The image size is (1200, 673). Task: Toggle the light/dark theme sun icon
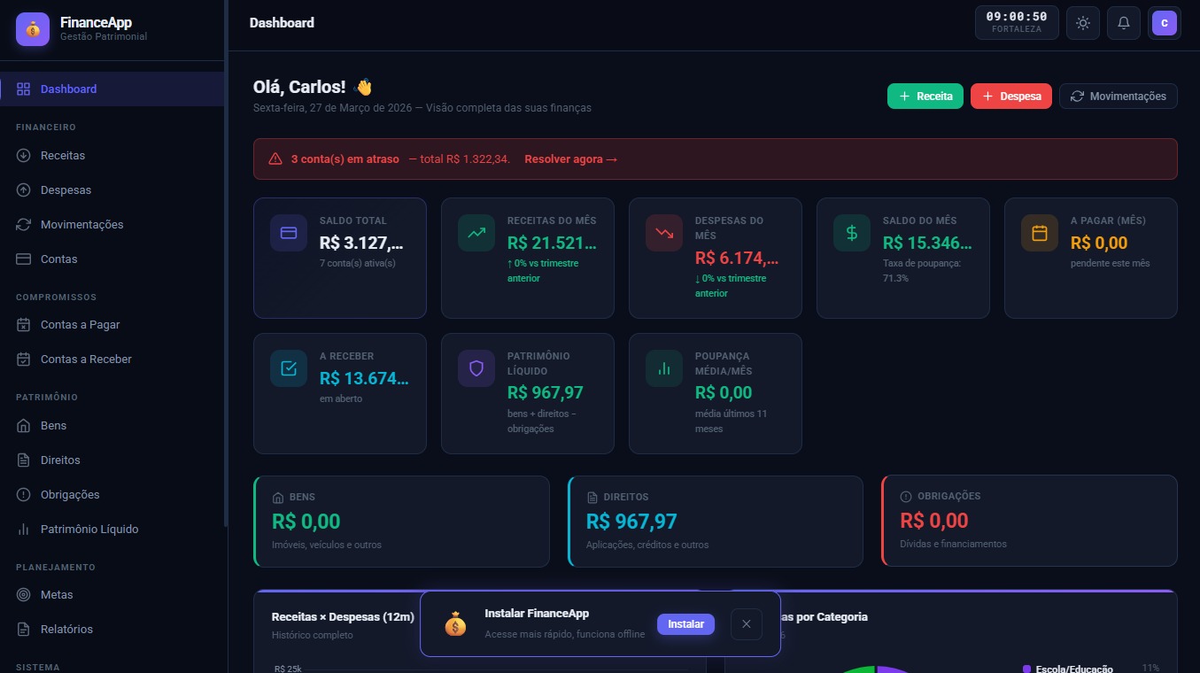[1082, 23]
